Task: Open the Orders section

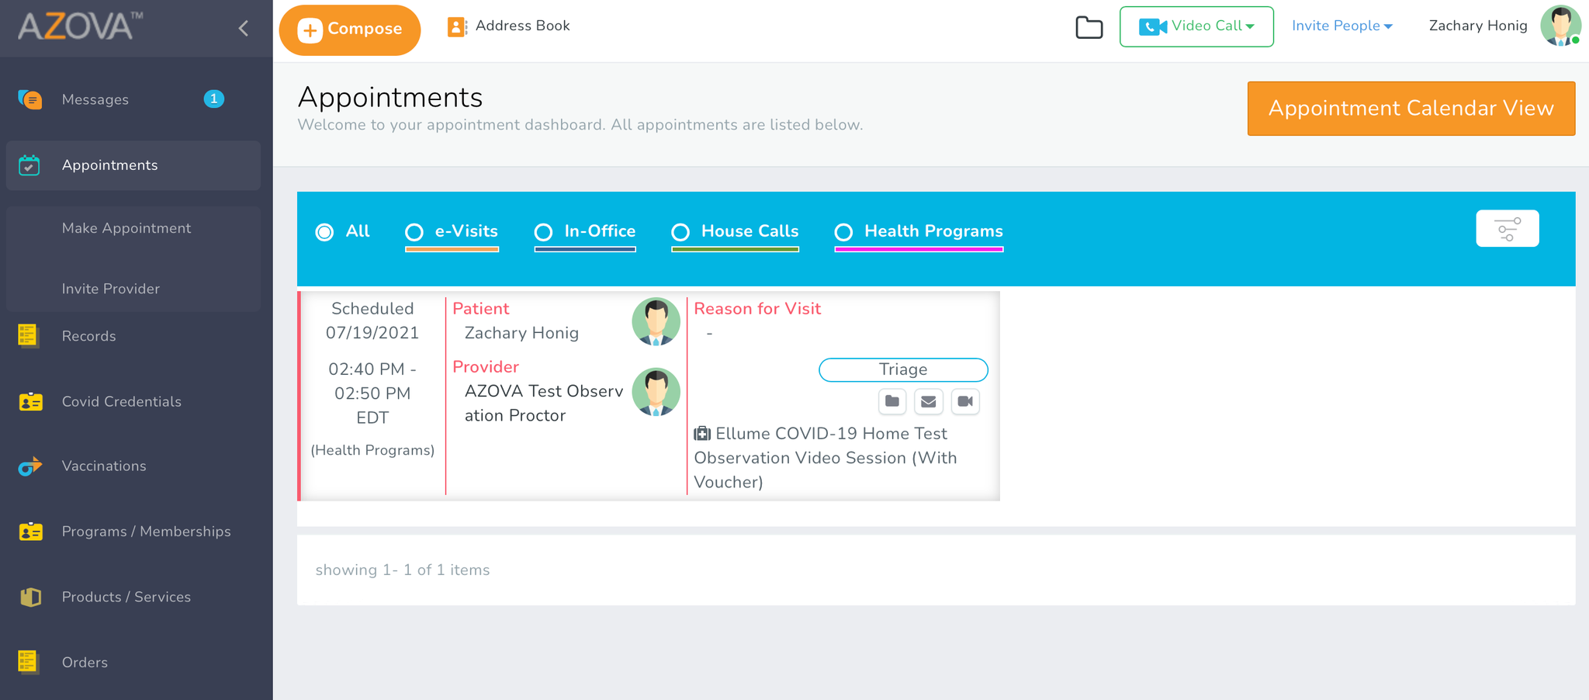Action: 84,662
